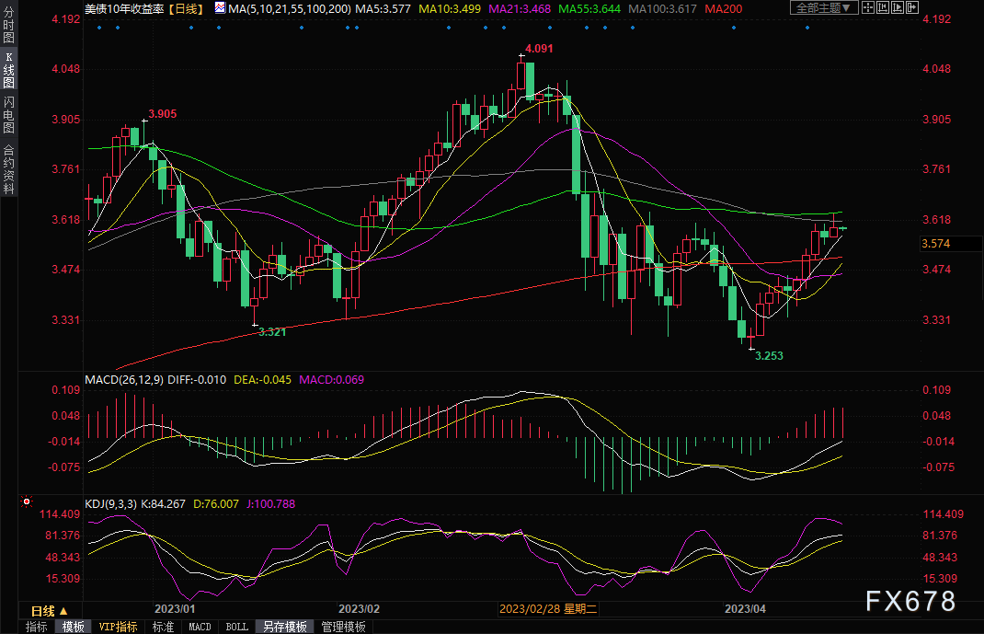Click the FX678 watermark logo
The height and width of the screenshot is (634, 984).
[910, 601]
